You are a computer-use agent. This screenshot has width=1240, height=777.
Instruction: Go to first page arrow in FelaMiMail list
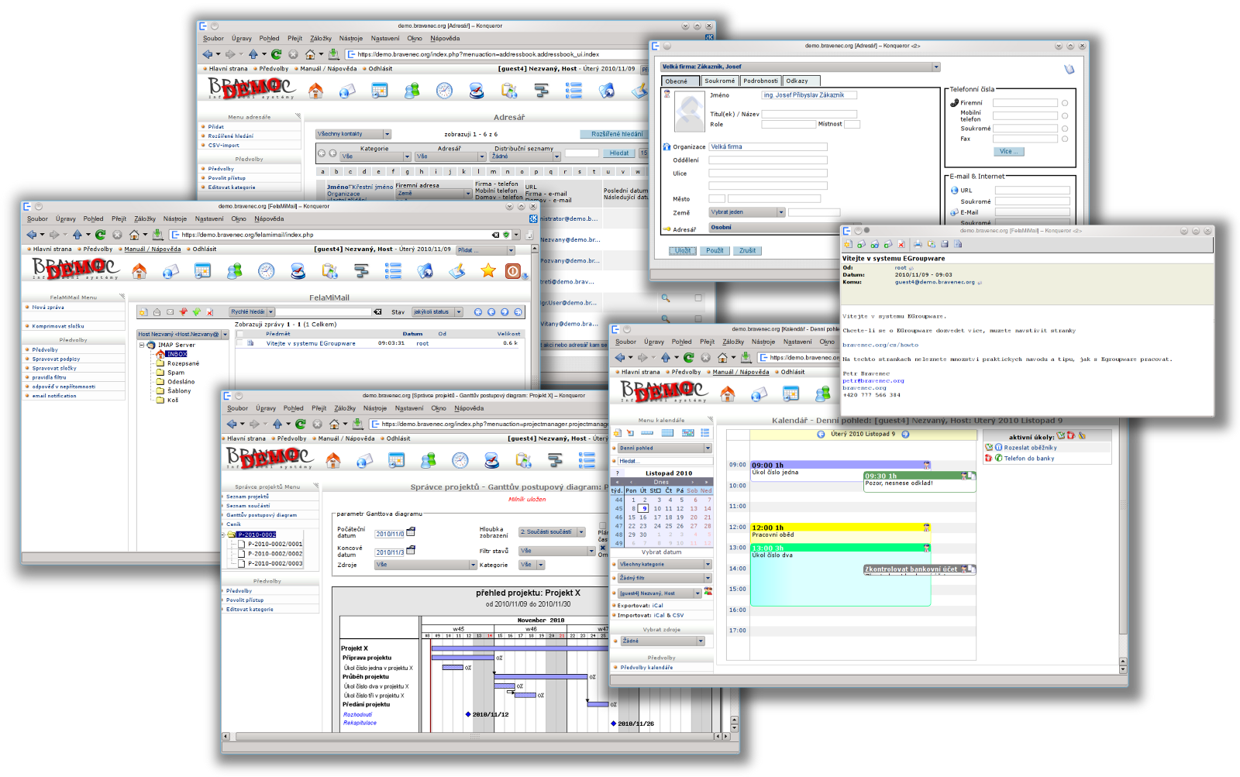tap(478, 312)
